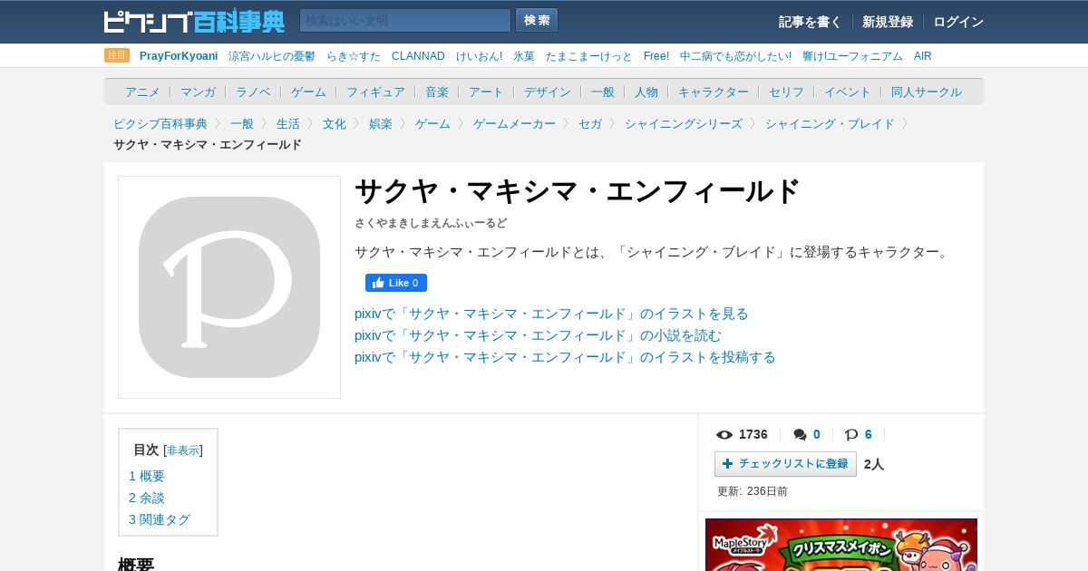This screenshot has height=571, width=1088.
Task: Go to シャイニングシリーズ breadcrumb link
Action: coord(684,123)
